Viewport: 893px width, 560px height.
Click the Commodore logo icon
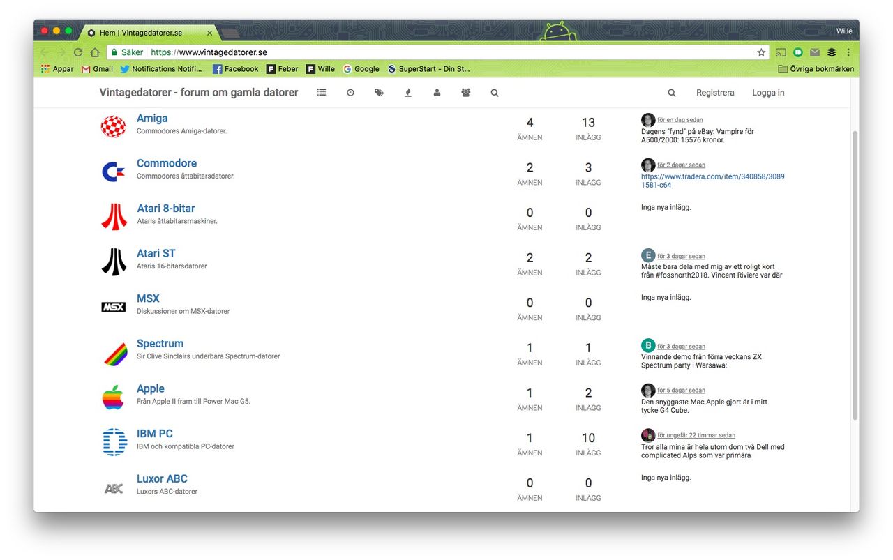click(x=114, y=172)
